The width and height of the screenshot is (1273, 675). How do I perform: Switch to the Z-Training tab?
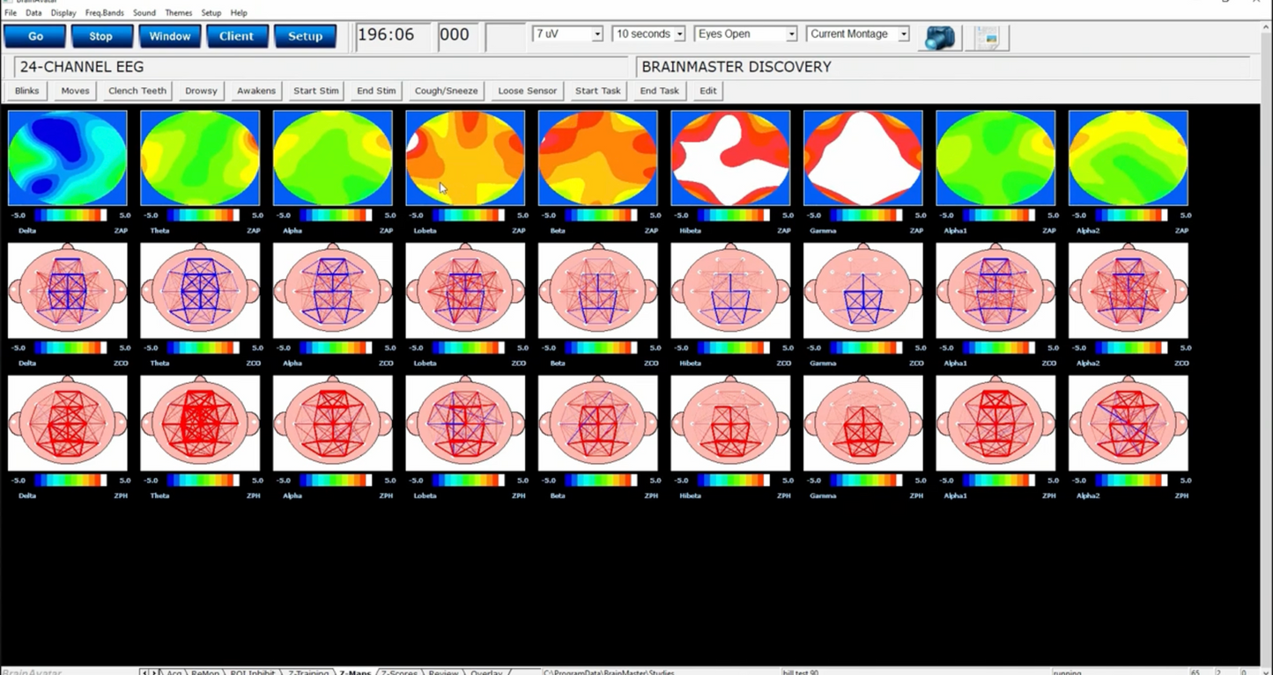(x=308, y=671)
